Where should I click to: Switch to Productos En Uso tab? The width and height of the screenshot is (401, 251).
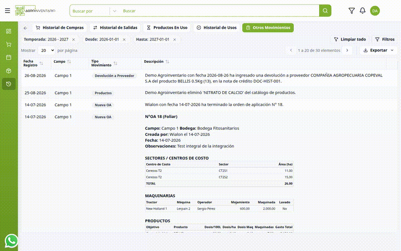[167, 28]
